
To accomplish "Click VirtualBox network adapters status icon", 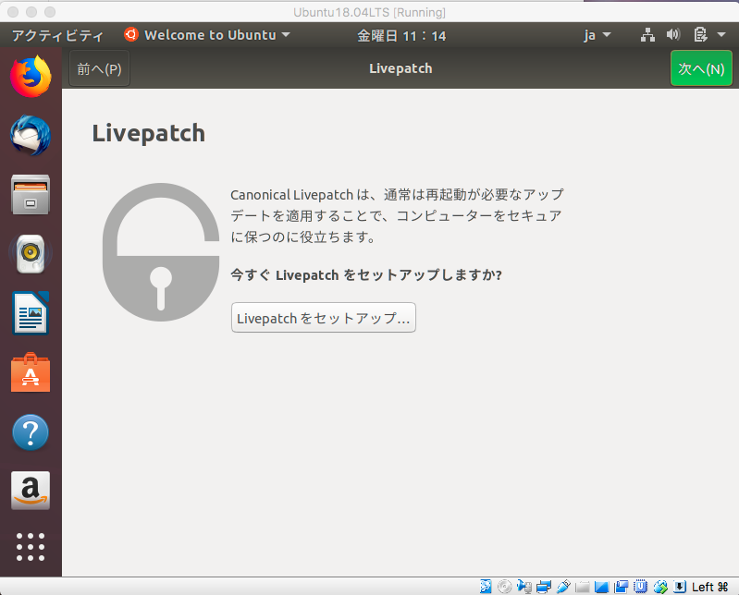I will 544,587.
